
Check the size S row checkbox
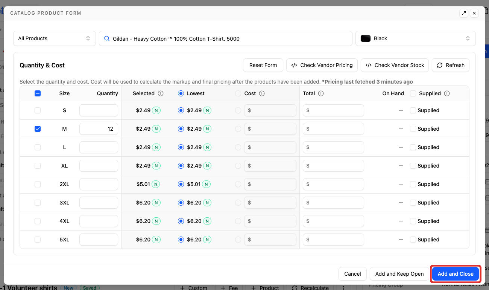38,110
